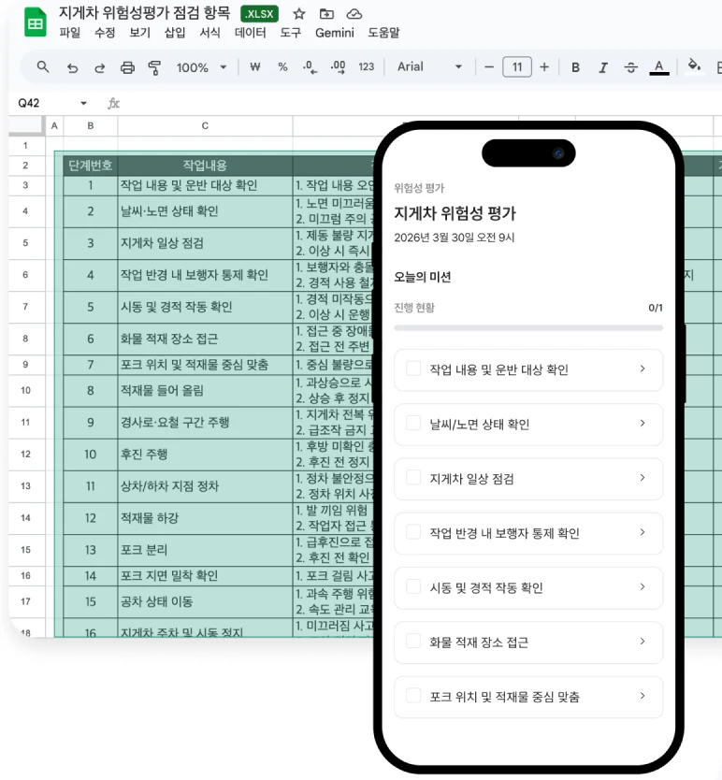The width and height of the screenshot is (722, 780).
Task: Check the 작업 내용 및 운반 대상 확인 checkbox
Action: coord(413,368)
